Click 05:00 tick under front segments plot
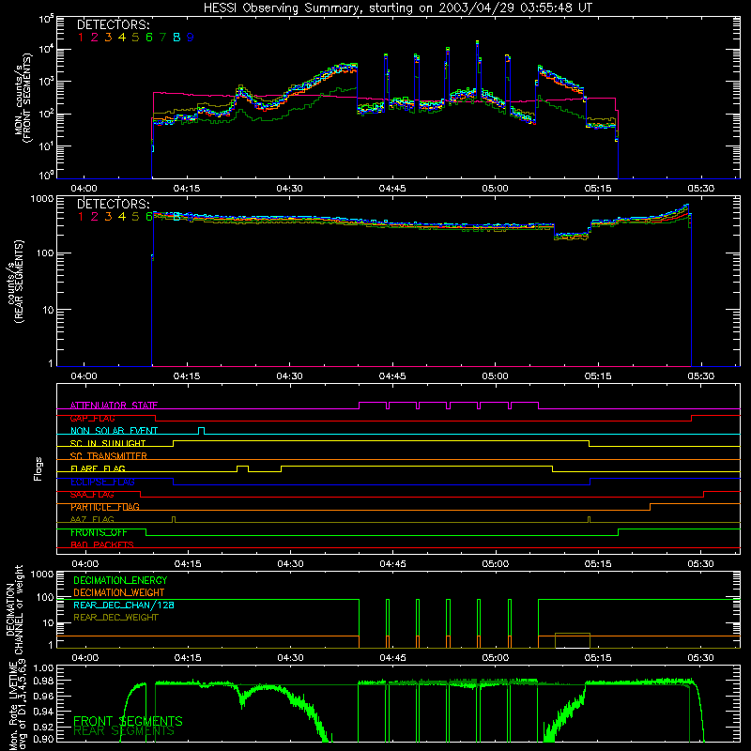This screenshot has height=751, width=751. tap(495, 189)
